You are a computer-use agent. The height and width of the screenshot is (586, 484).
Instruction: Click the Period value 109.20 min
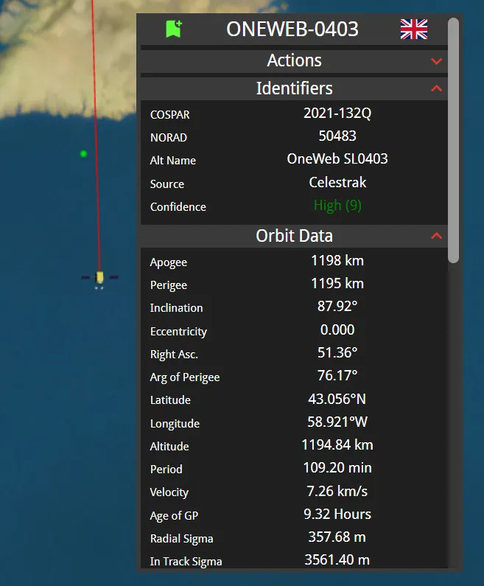337,468
